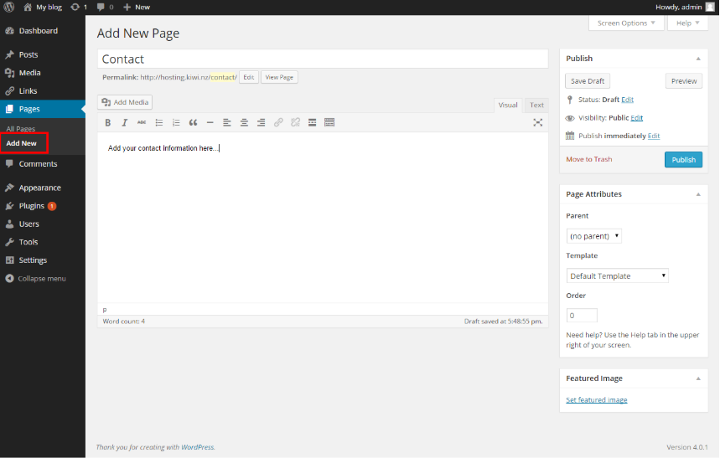Collapse the Featured Image box
Image resolution: width=720 pixels, height=458 pixels.
click(698, 378)
